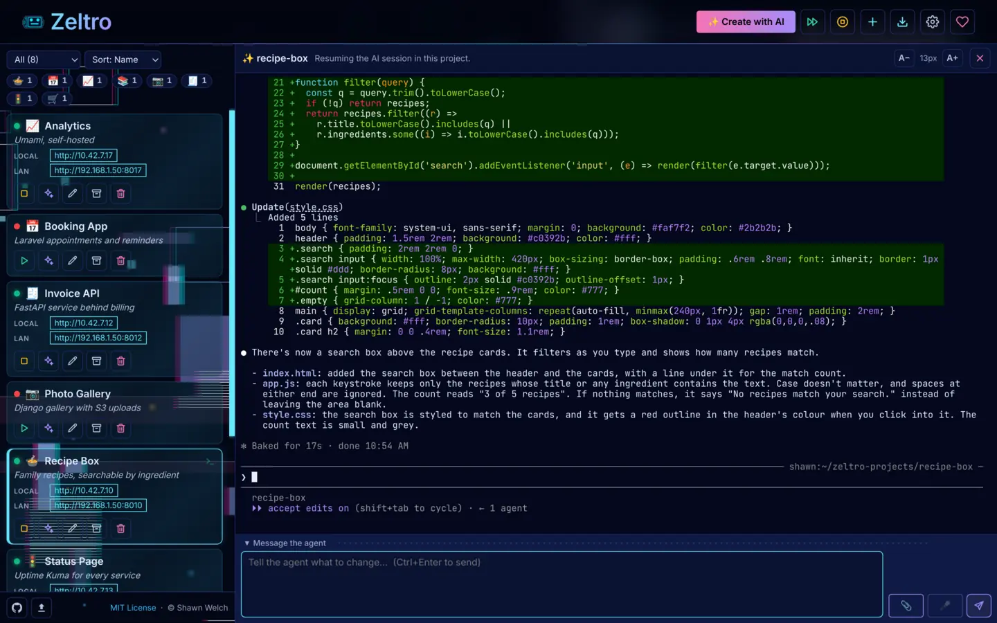
Task: Archive the Photo Gallery project
Action: 97,428
